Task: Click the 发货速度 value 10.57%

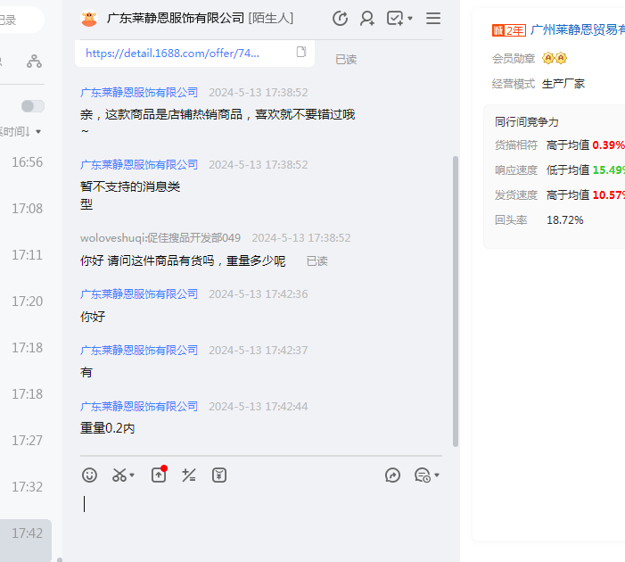Action: 609,194
